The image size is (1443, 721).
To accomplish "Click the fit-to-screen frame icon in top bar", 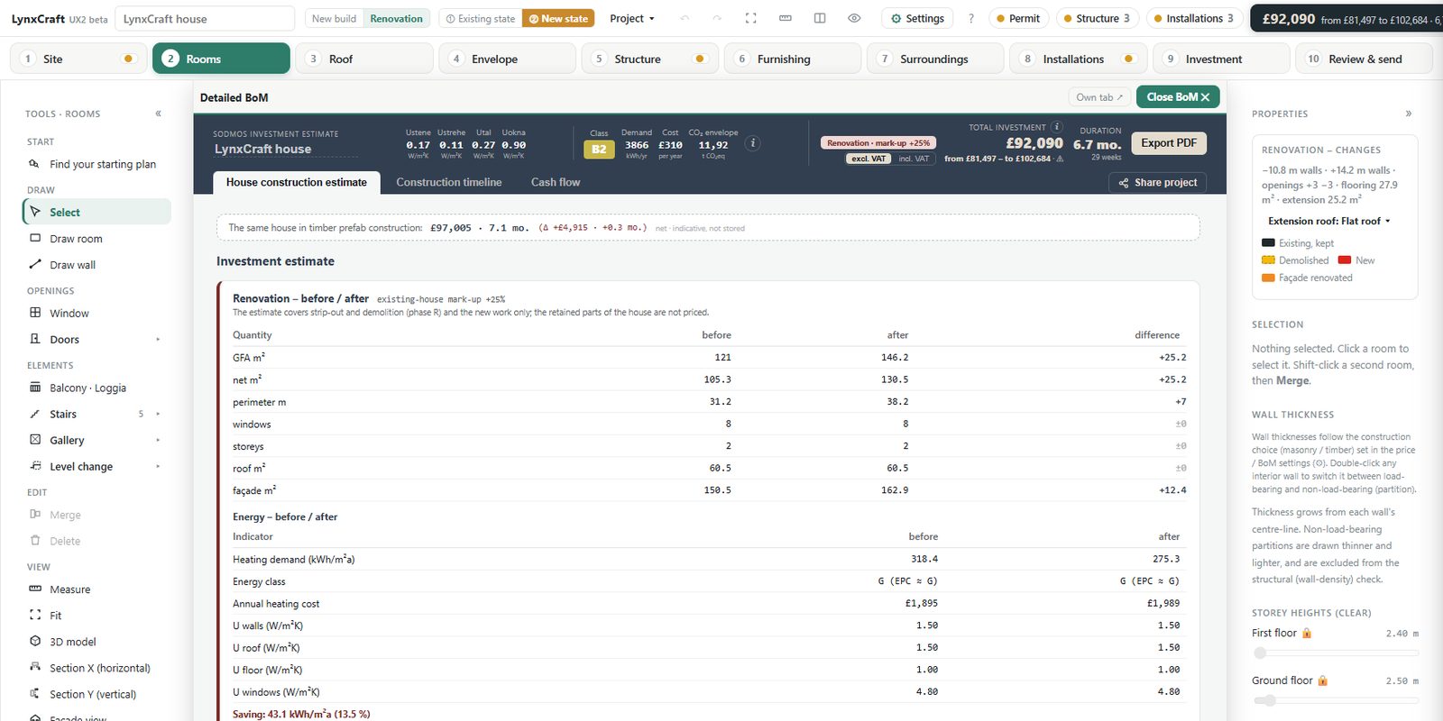I will 750,18.
